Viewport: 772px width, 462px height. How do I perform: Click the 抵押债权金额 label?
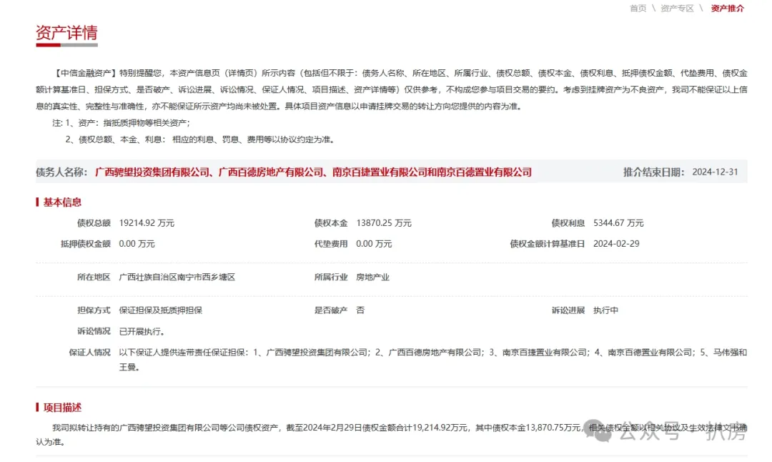coord(85,244)
